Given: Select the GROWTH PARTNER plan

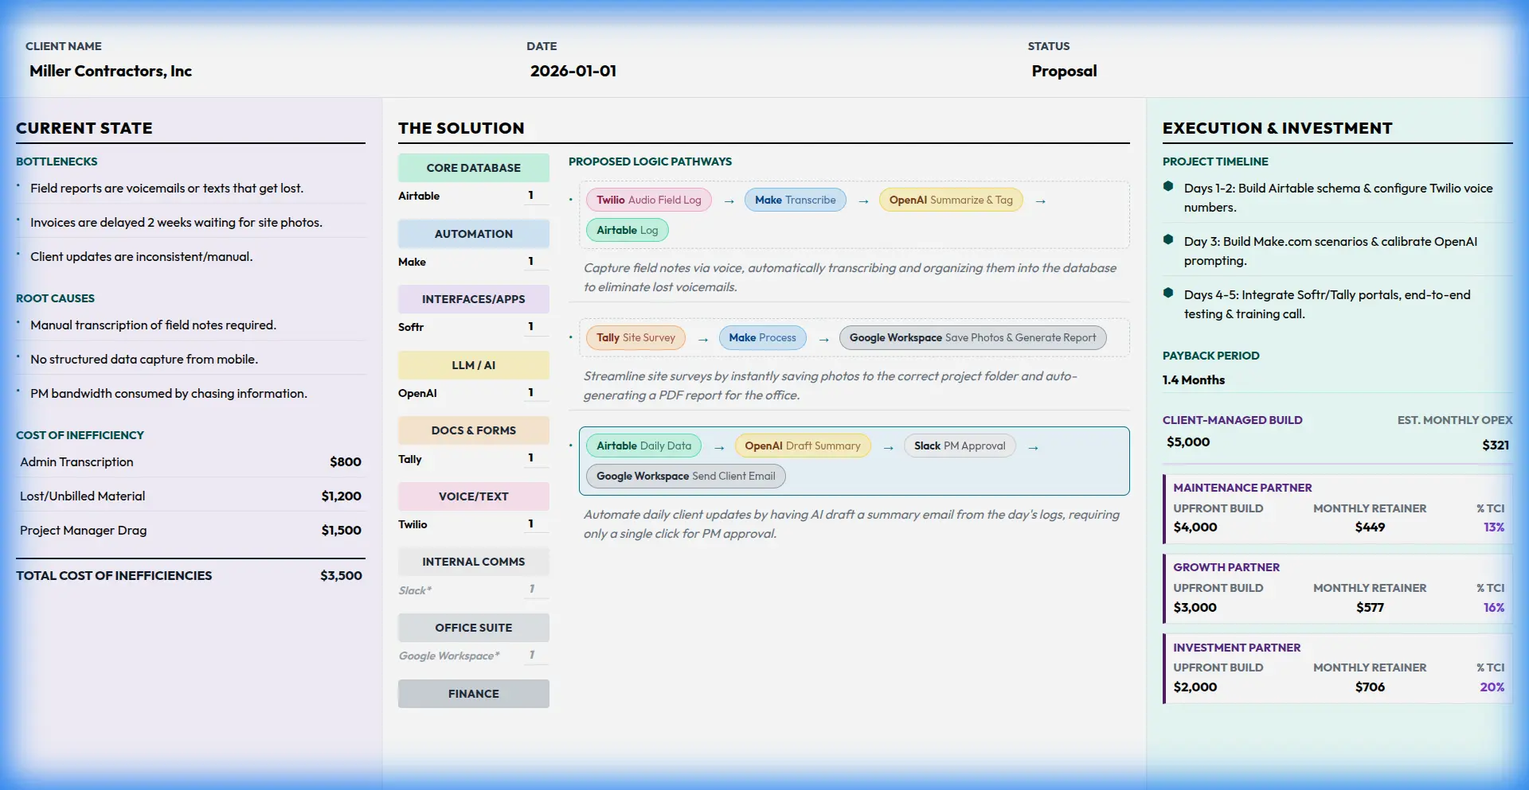Looking at the screenshot, I should [1336, 589].
